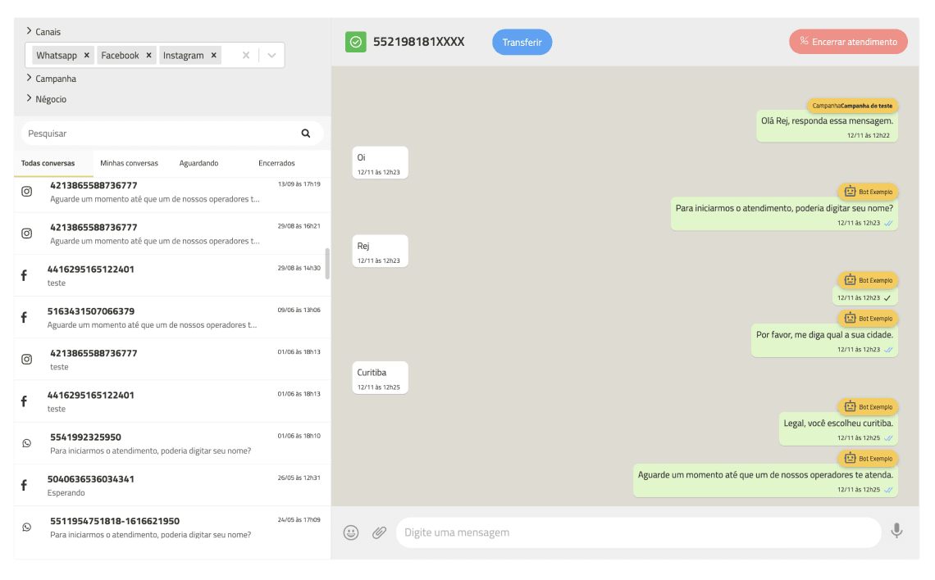The height and width of the screenshot is (580, 935).
Task: Click the Encerrar atendimento button
Action: (848, 42)
